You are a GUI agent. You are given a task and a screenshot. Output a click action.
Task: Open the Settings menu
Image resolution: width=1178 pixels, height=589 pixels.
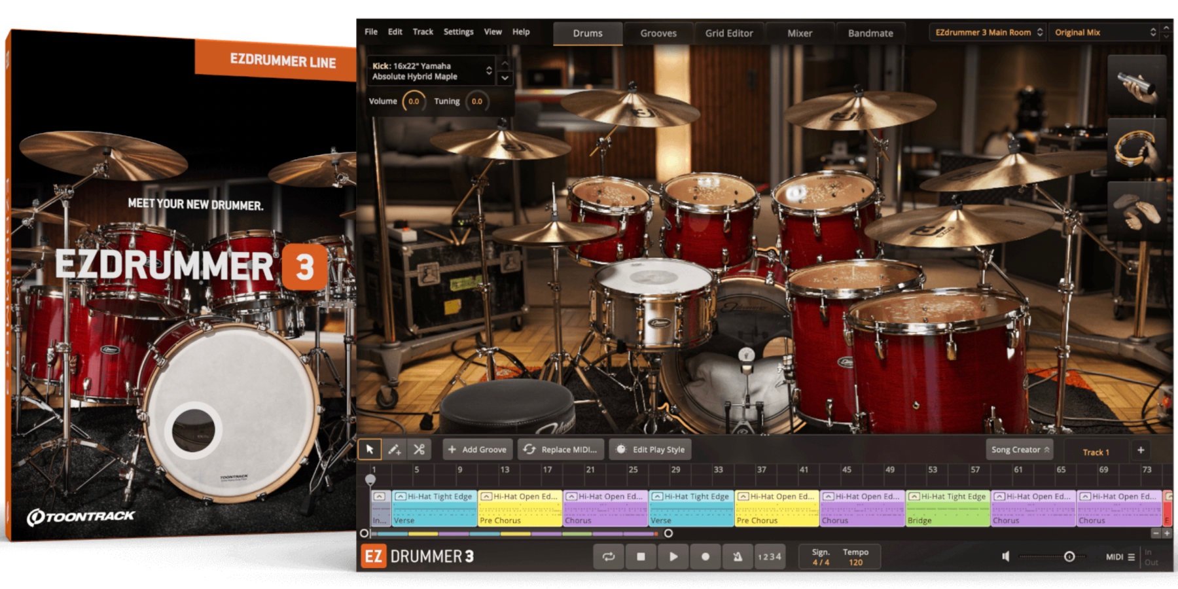[458, 31]
